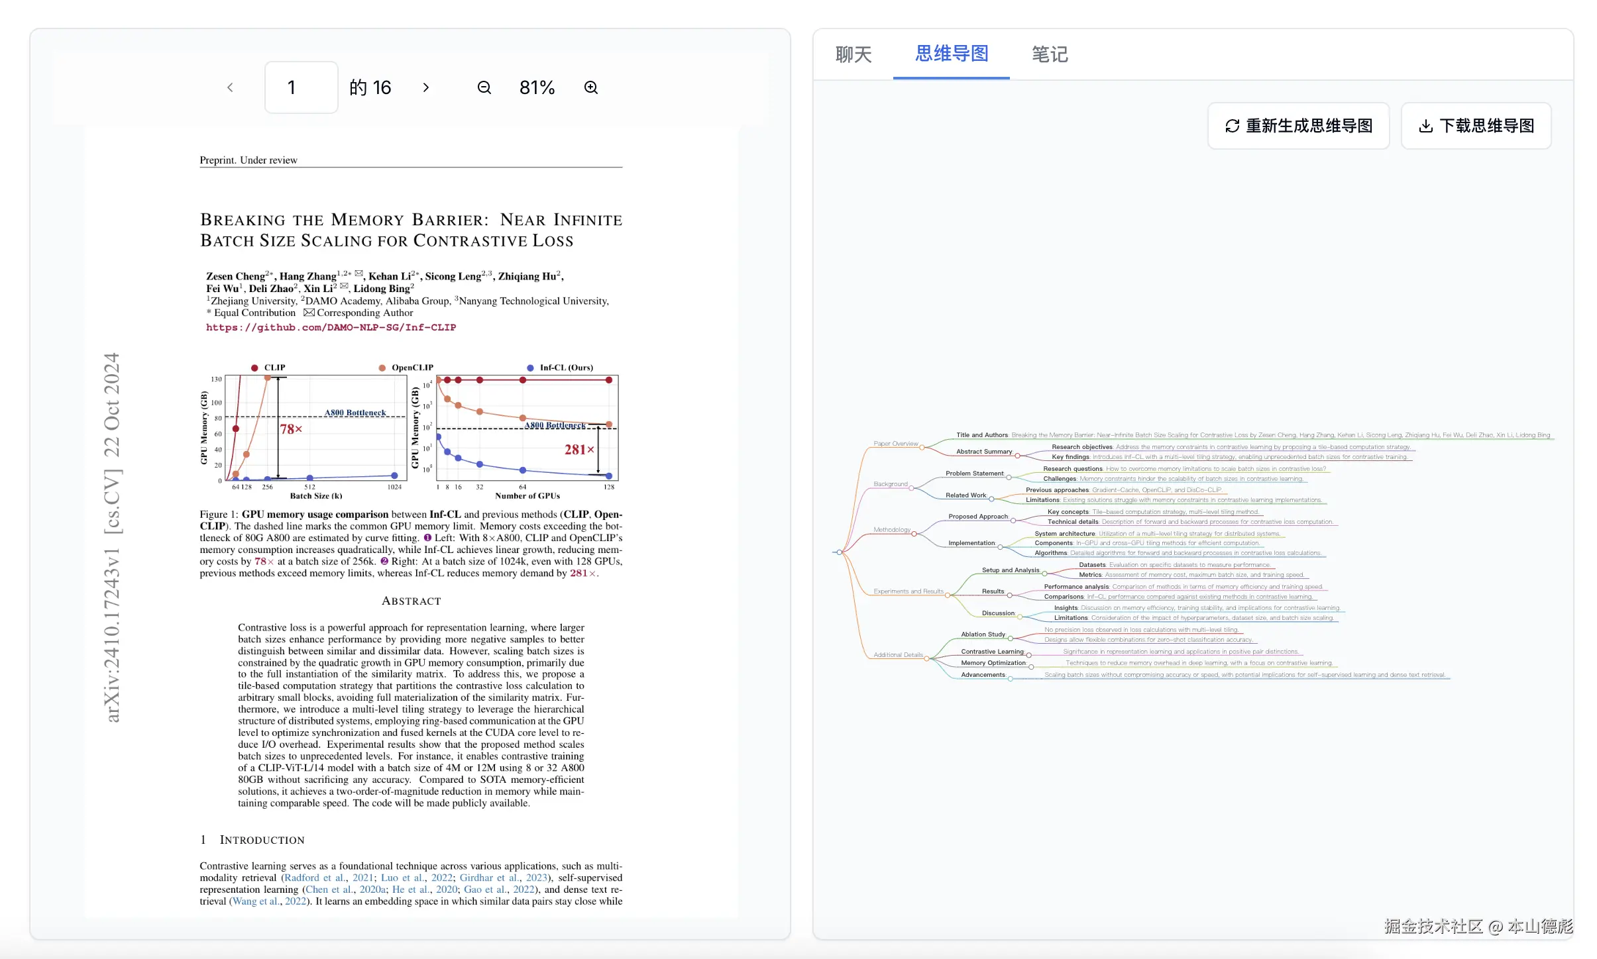Screen dimensions: 1597x959
Task: Regenerate the mind map (重新生成思维导图)
Action: click(1298, 126)
